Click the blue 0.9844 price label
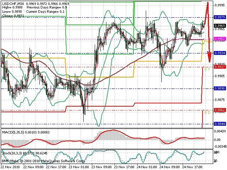Image resolution: width=227 pixels, height=170 pixels. (220, 124)
